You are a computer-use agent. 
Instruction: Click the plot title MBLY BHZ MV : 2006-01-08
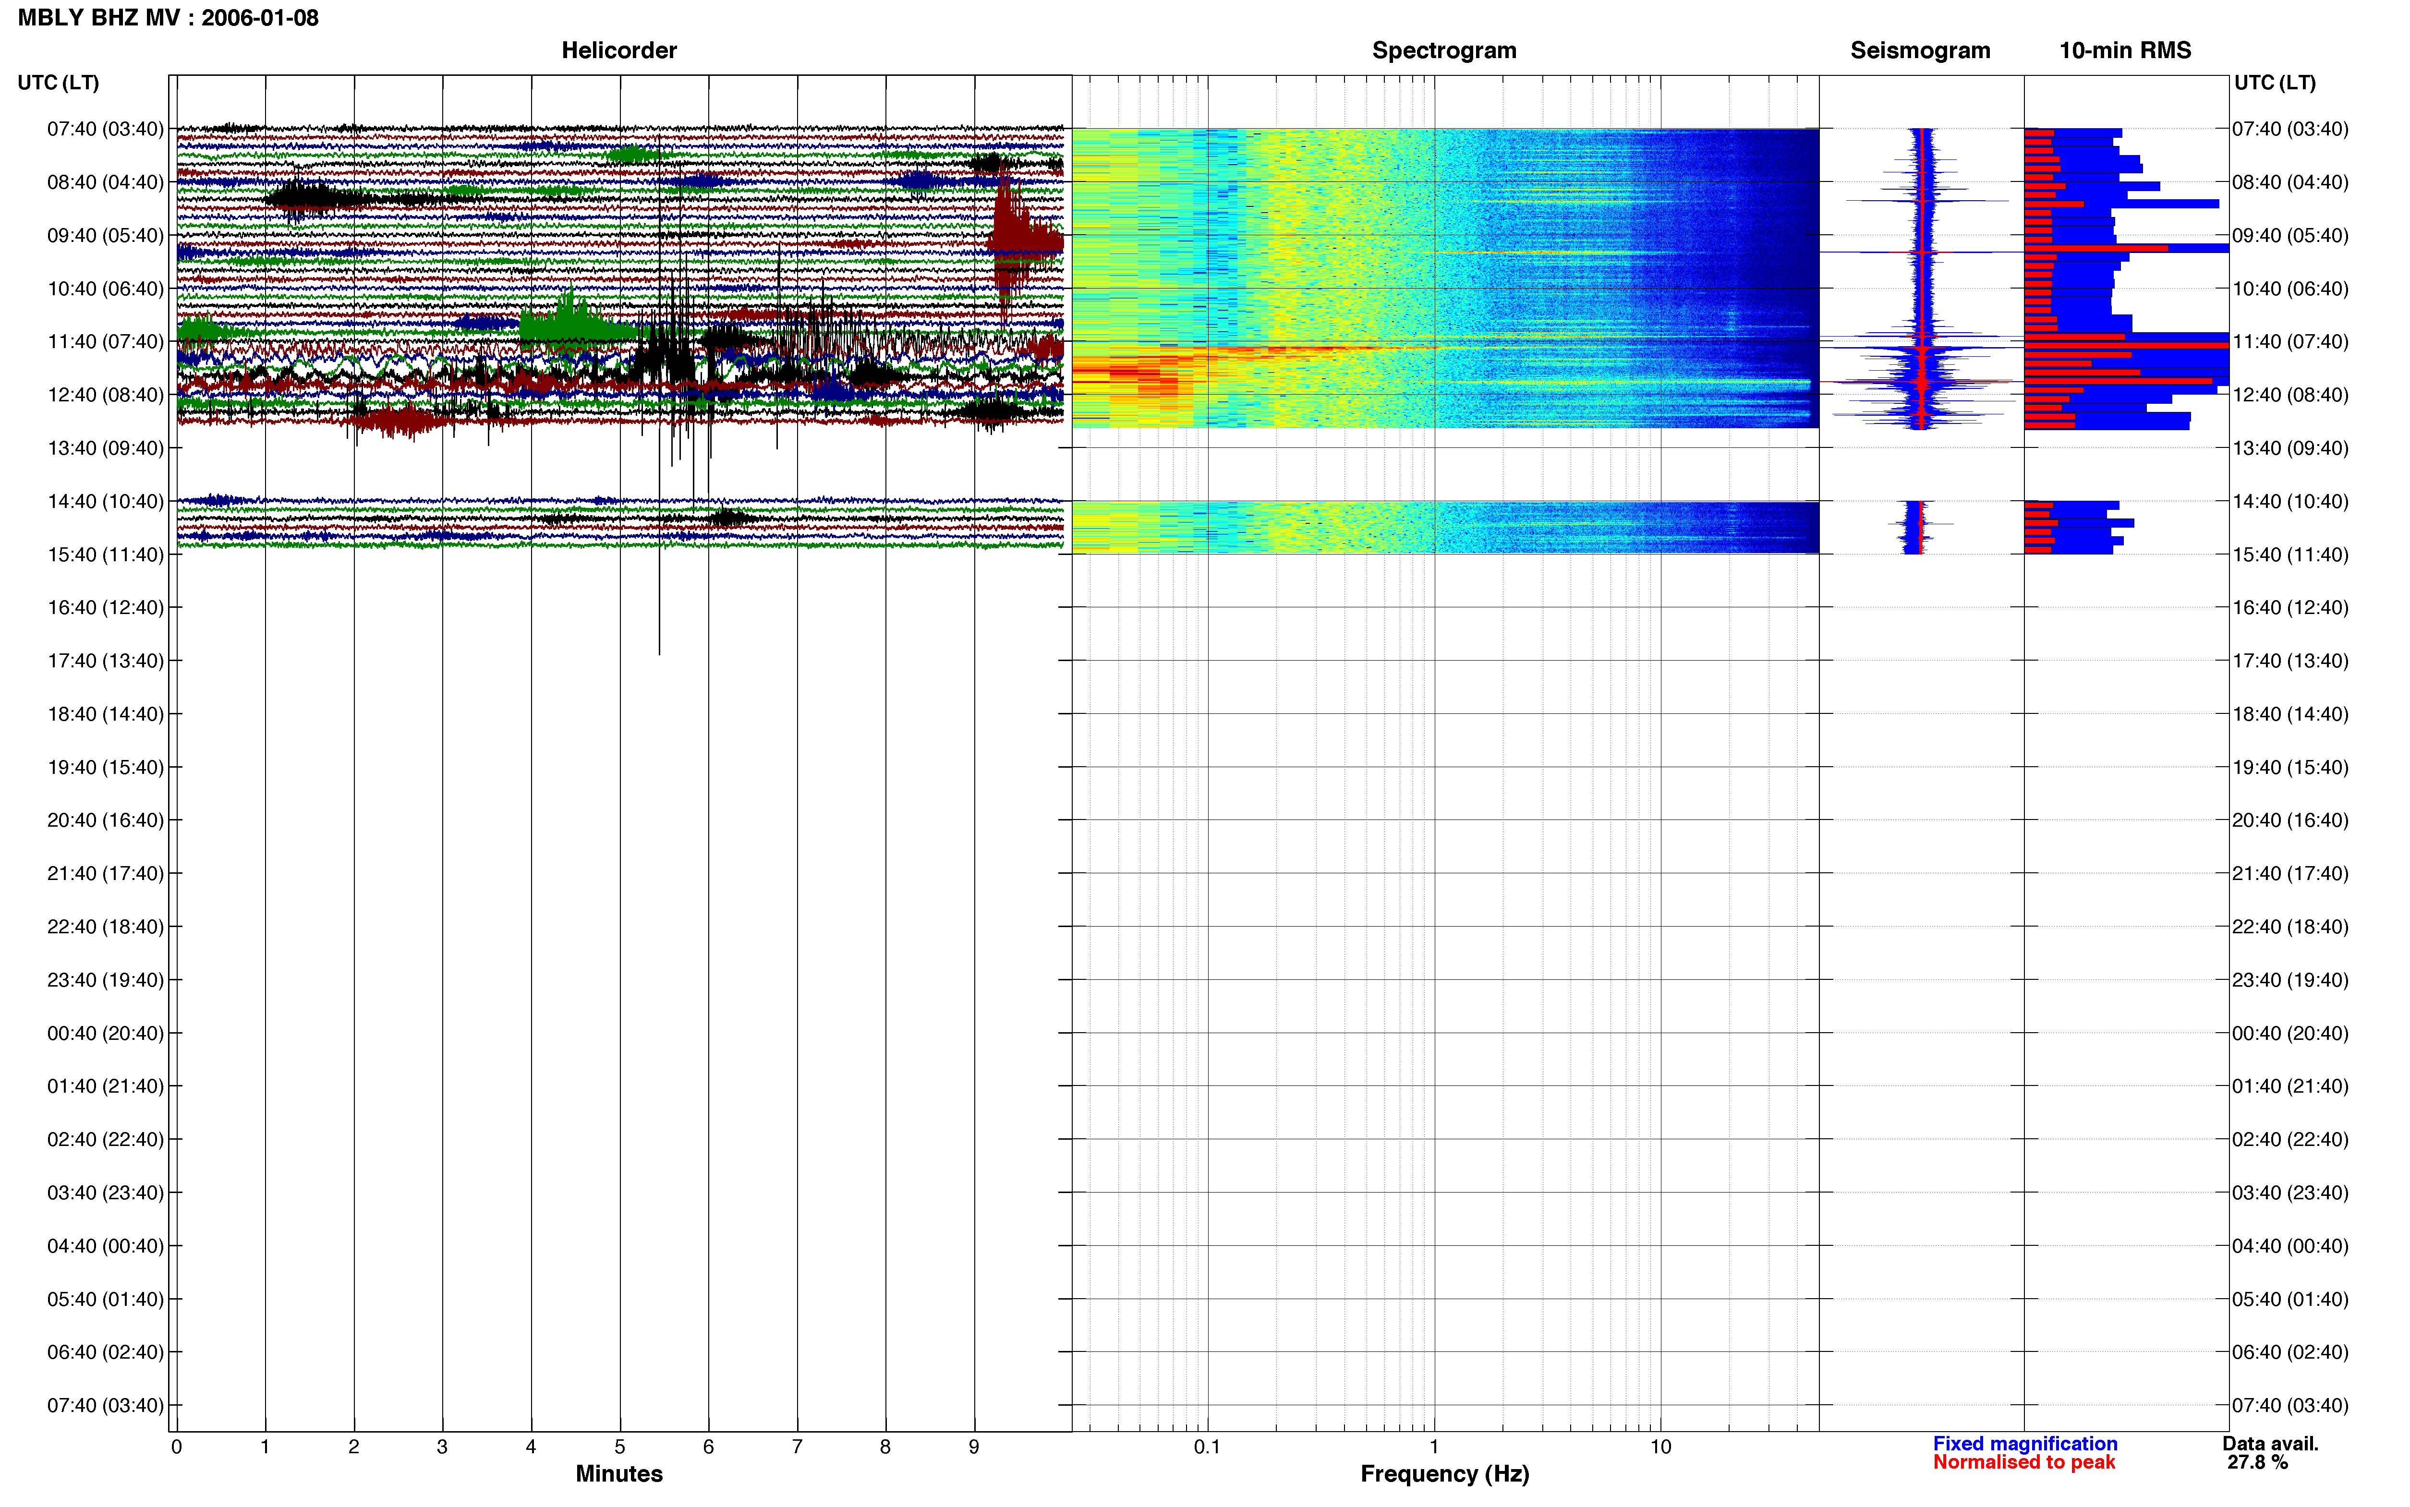tap(169, 18)
